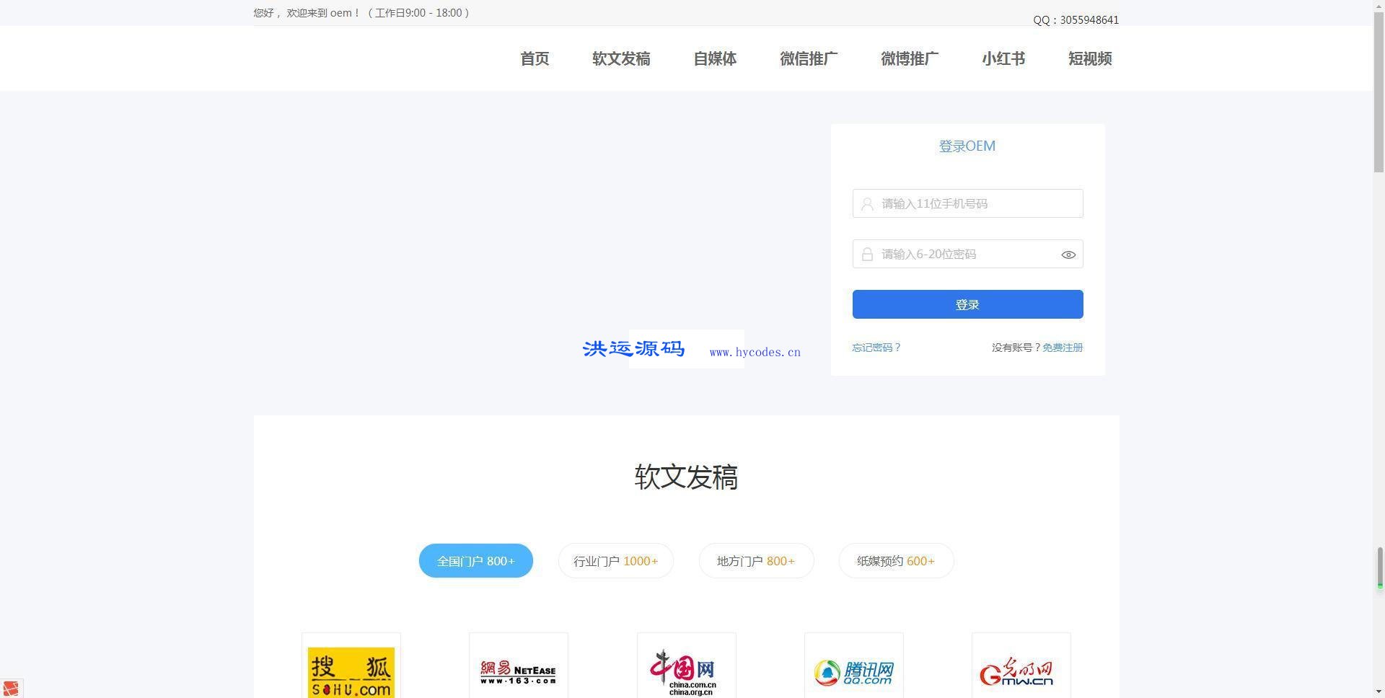Click 忘记密码？ link

click(x=876, y=348)
